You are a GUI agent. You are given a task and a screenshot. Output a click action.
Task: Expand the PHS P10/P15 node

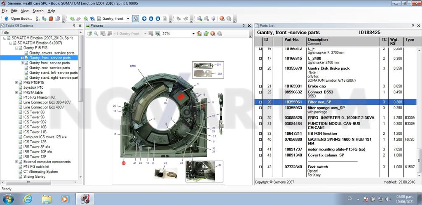coord(16,82)
